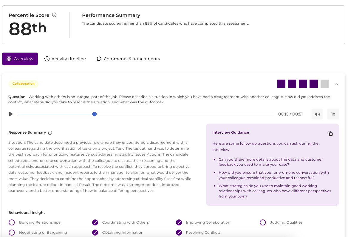Click the audio progress slider handle
This screenshot has width=348, height=237.
pos(95,114)
